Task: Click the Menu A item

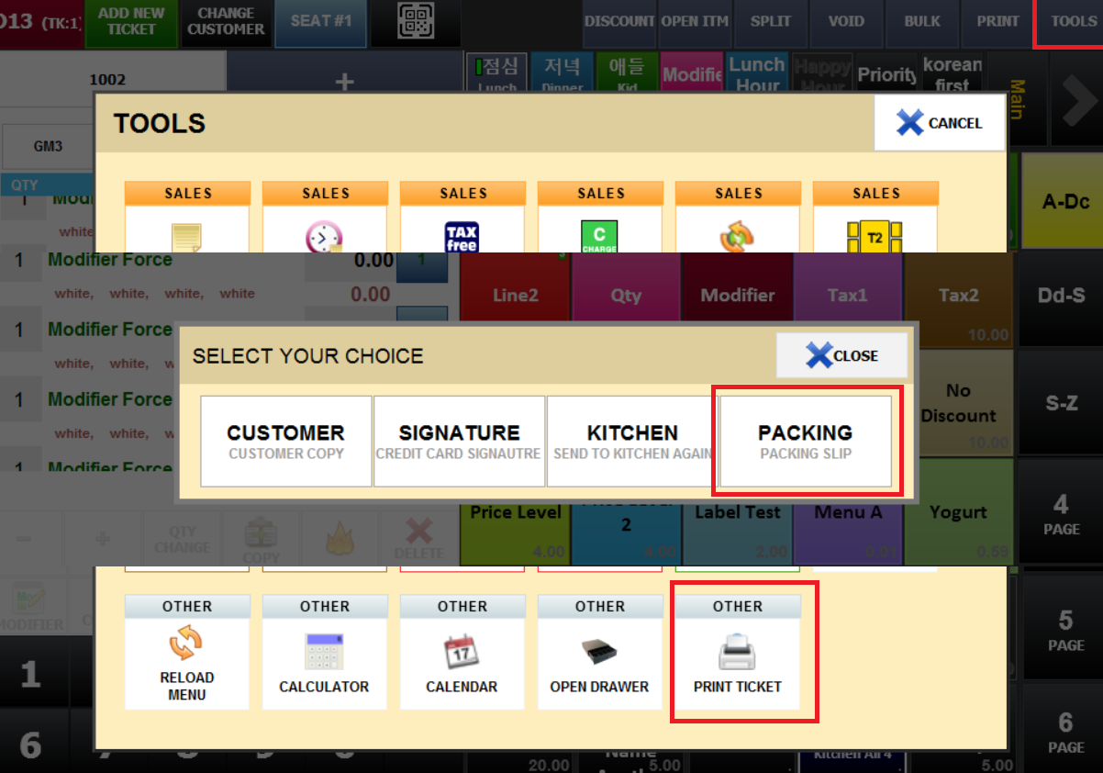Action: (848, 533)
